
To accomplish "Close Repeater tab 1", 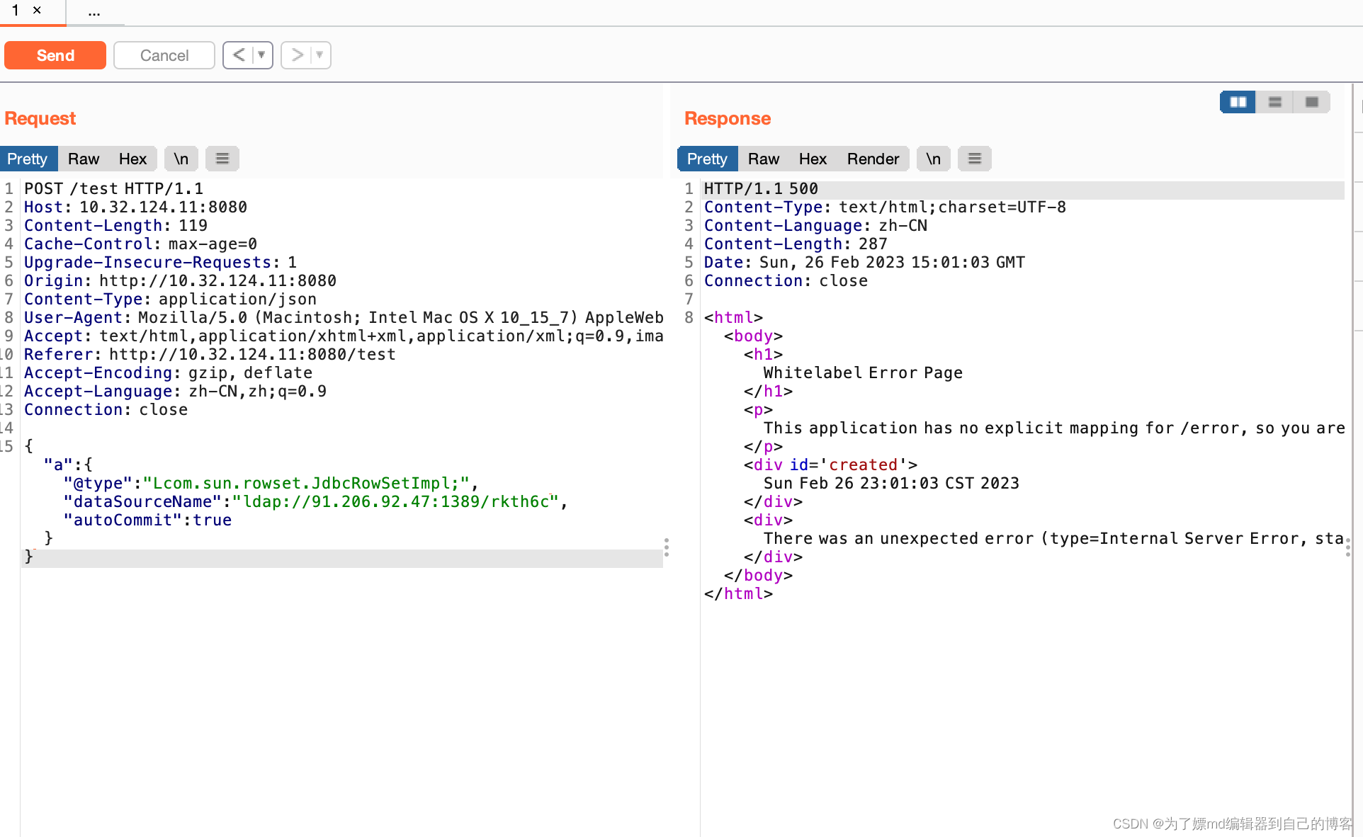I will tap(38, 11).
